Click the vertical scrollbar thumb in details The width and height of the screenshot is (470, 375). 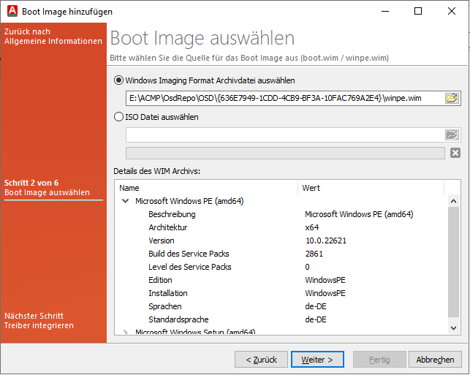(453, 262)
